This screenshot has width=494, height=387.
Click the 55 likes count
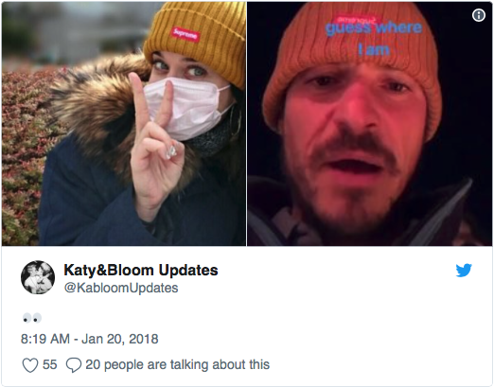tap(50, 365)
